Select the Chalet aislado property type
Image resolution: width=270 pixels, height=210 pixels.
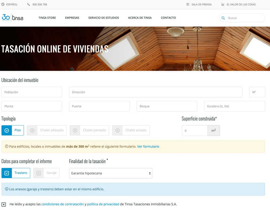point(131,130)
